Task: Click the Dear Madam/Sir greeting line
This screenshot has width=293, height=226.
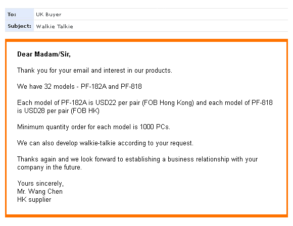Action: tap(44, 54)
